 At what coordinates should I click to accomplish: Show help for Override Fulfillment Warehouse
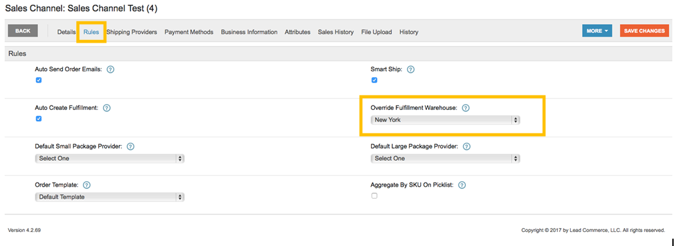(x=466, y=108)
